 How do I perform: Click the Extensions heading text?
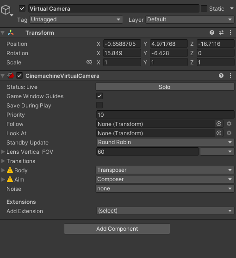coord(21,202)
